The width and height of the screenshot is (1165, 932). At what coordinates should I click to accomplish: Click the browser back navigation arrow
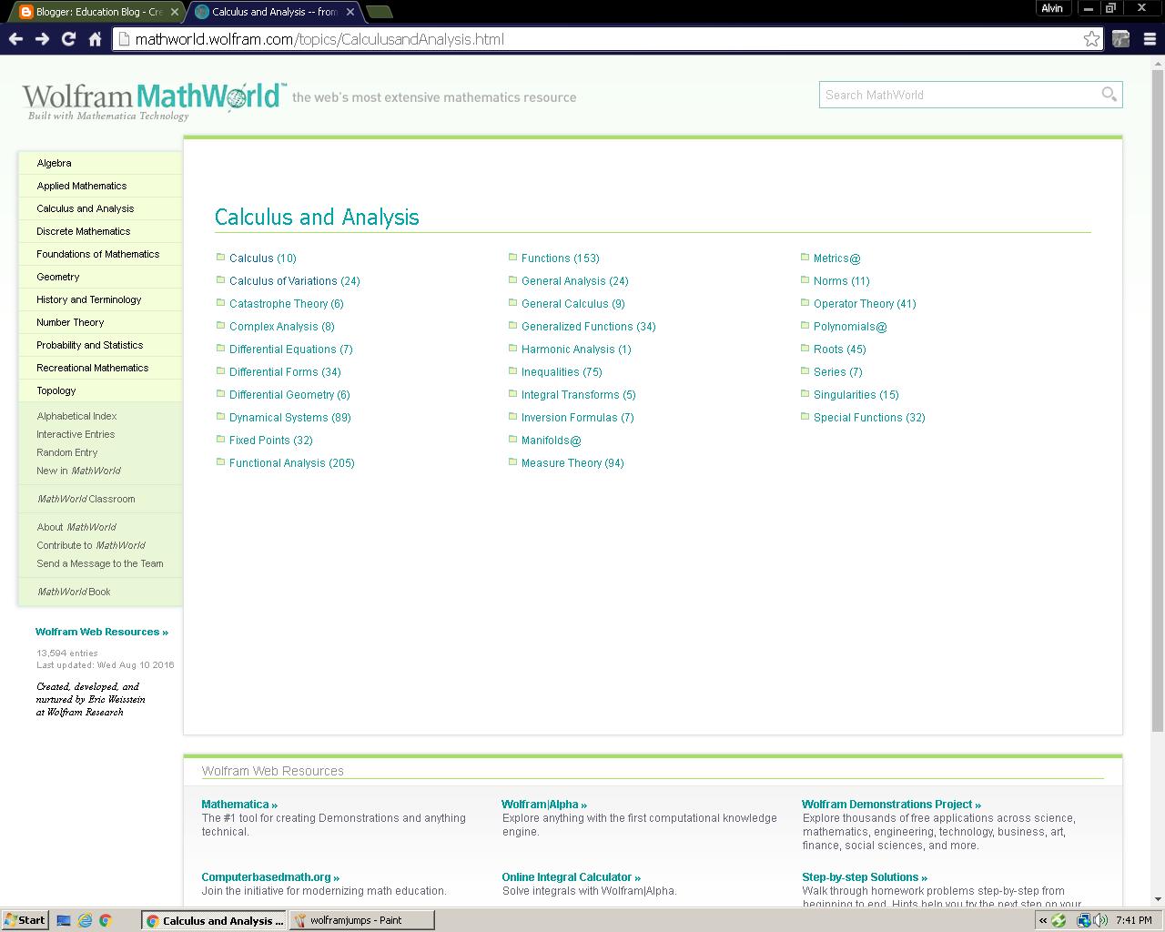pyautogui.click(x=15, y=39)
